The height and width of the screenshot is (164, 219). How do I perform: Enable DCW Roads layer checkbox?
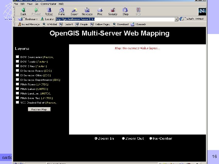click(17, 61)
